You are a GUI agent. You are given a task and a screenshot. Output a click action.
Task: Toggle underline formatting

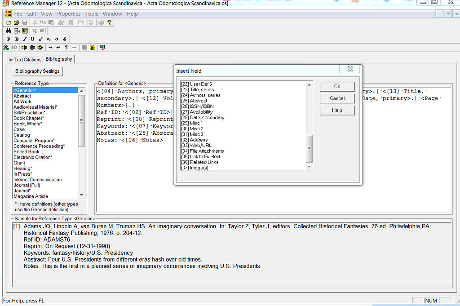(32, 39)
